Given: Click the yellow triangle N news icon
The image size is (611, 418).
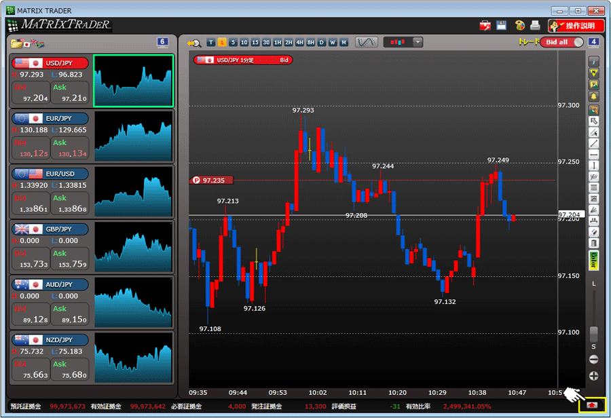Looking at the screenshot, I should [x=593, y=73].
